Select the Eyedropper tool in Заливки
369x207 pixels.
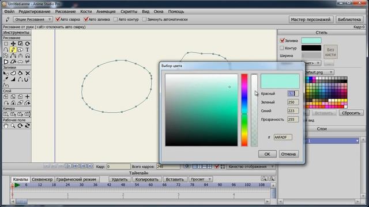pyautogui.click(x=6, y=79)
